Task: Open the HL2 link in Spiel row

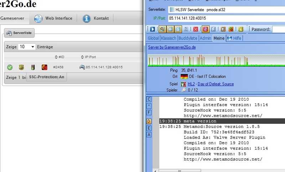Action: click(191, 84)
